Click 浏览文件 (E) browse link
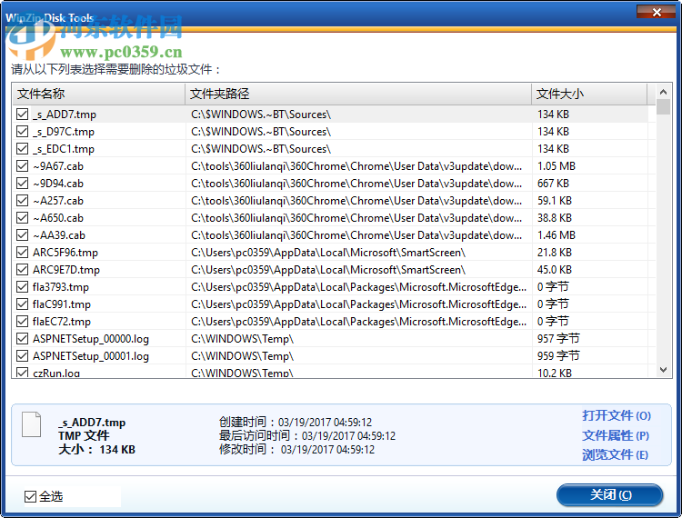 point(615,455)
